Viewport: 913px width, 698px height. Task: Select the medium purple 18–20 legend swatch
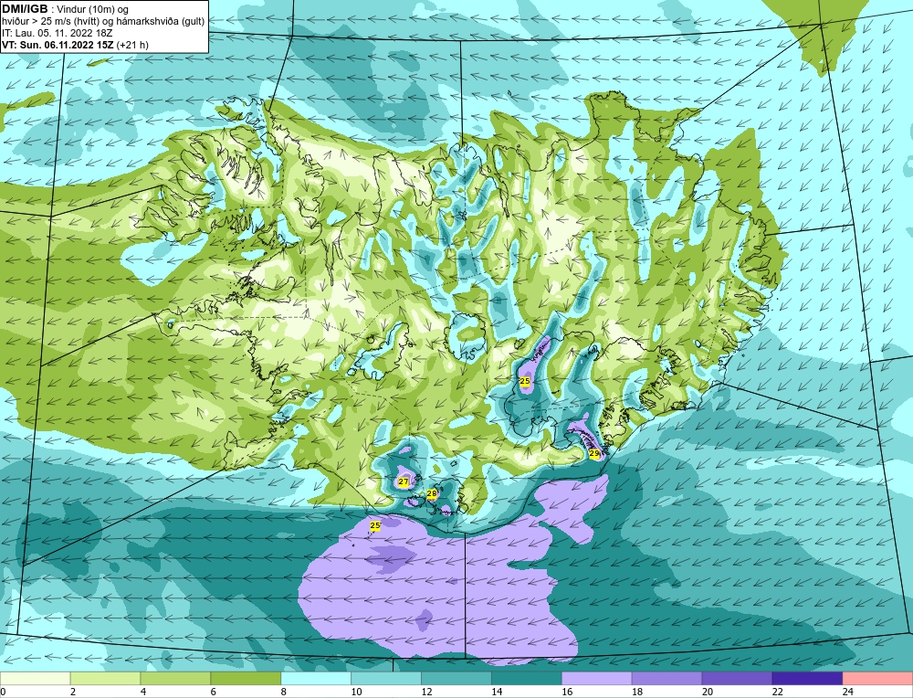click(666, 679)
